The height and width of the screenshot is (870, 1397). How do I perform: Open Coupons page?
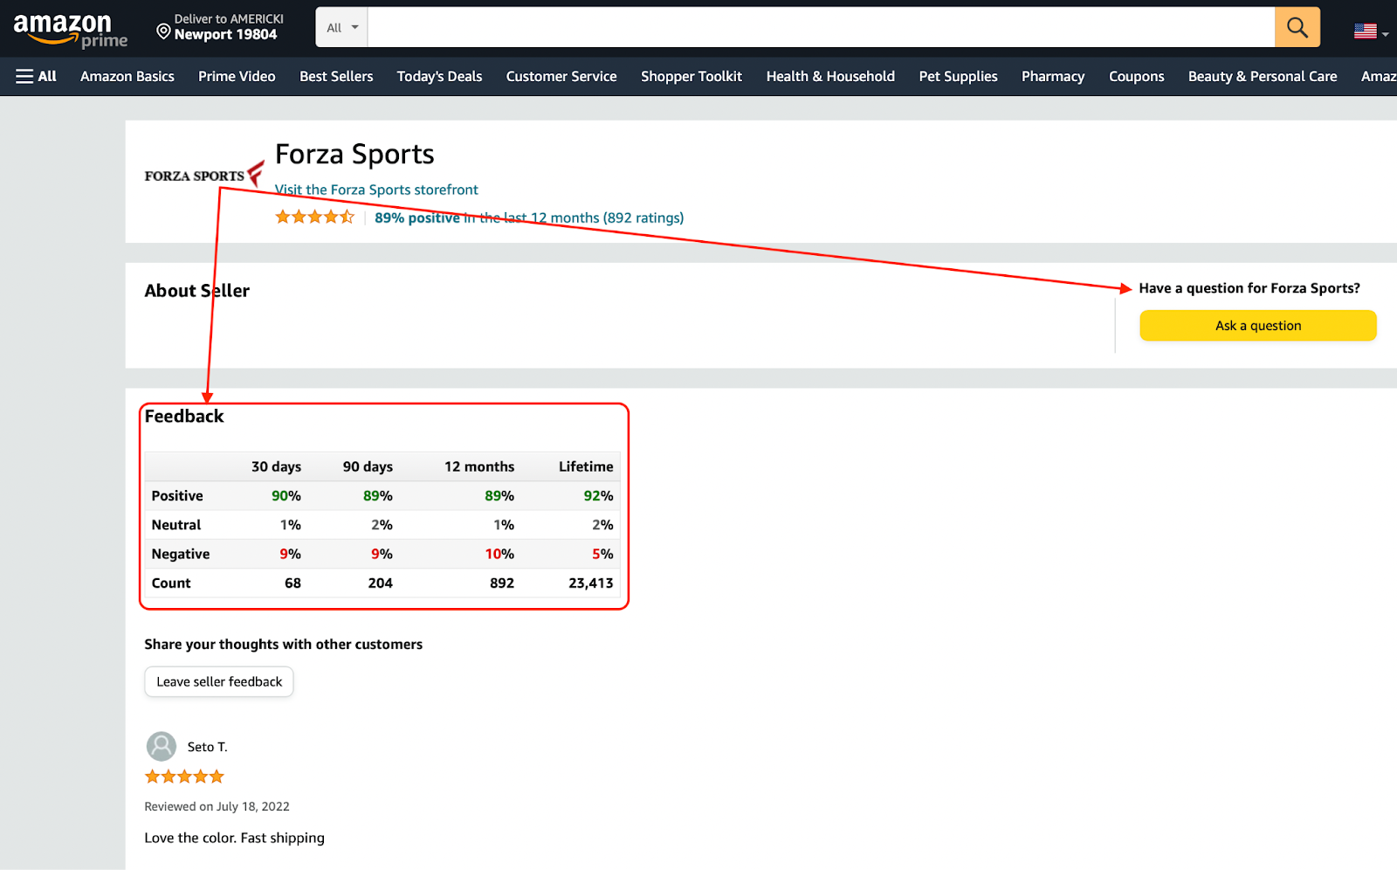1136,76
